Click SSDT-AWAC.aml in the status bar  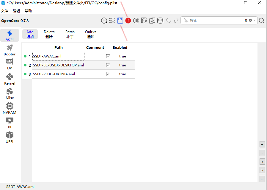click(20, 187)
